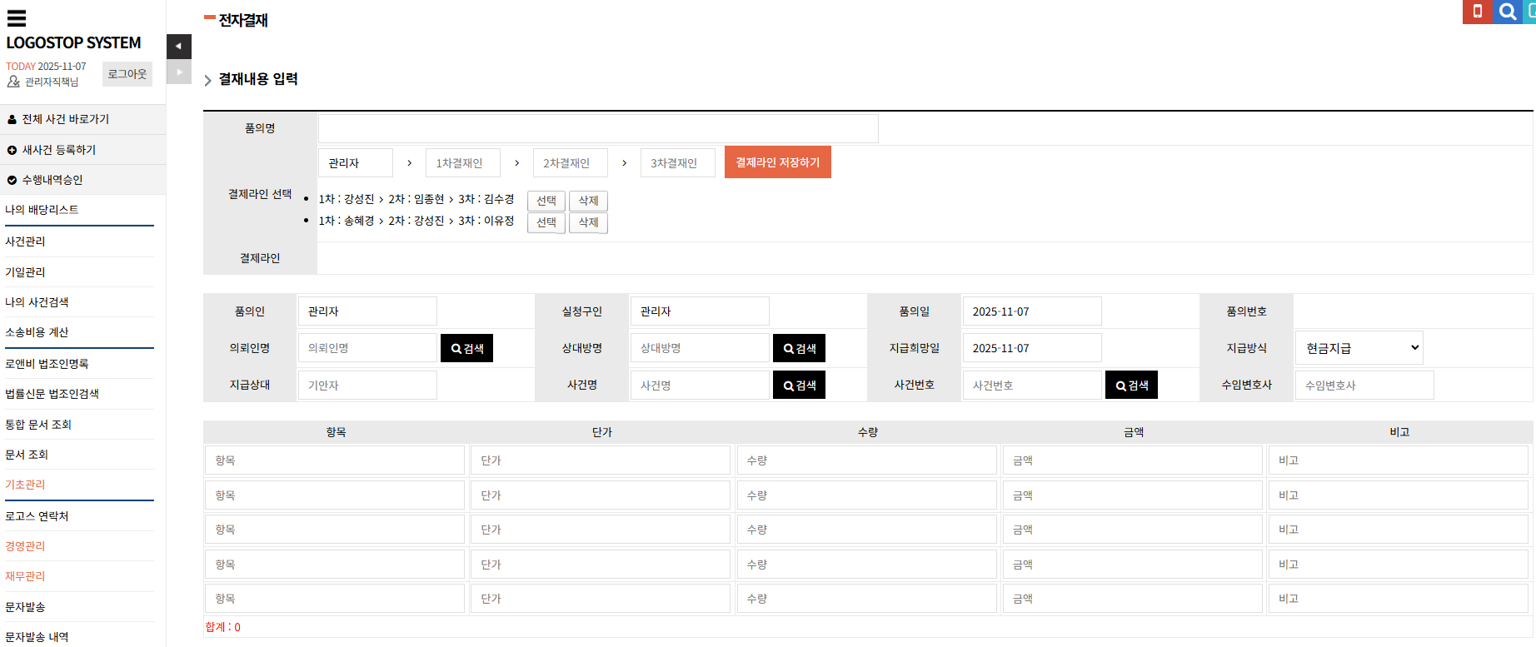Expand sidebar with the right arrow
The width and height of the screenshot is (1536, 647).
179,72
